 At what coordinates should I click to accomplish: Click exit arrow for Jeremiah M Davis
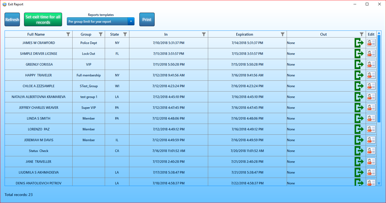click(x=359, y=140)
